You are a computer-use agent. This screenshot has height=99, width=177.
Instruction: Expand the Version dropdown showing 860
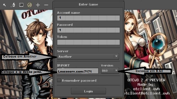click(x=110, y=71)
